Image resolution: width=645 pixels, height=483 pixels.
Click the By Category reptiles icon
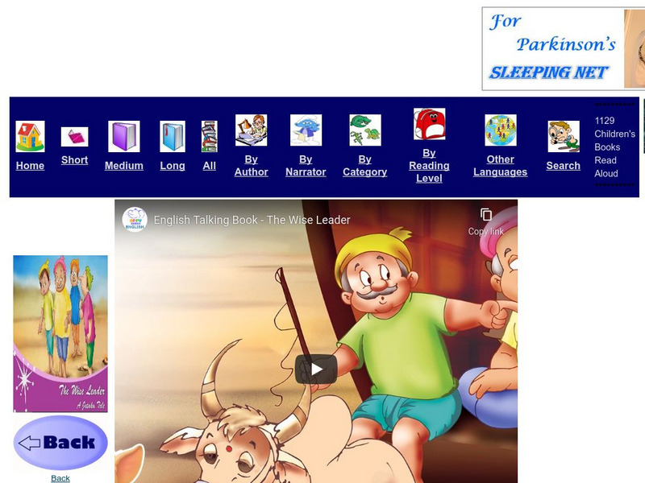[x=365, y=130]
